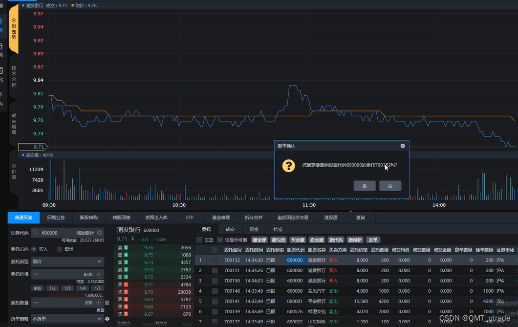
Task: Decline cancellation by clicking 否
Action: click(x=390, y=186)
